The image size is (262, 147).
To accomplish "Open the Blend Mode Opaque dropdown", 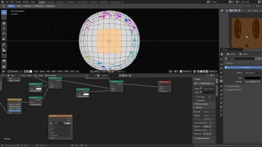I will click(x=207, y=112).
